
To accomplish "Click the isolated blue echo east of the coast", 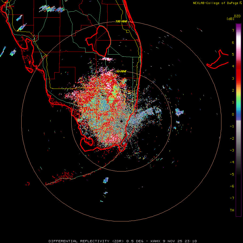I will pos(179,112).
